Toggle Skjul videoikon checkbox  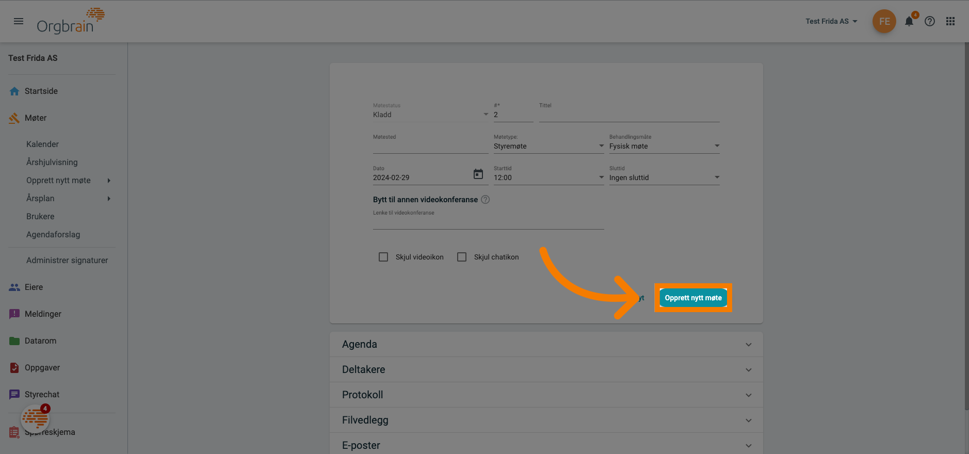383,257
